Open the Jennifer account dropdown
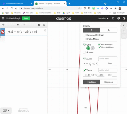The image size is (127, 114). click(103, 19)
